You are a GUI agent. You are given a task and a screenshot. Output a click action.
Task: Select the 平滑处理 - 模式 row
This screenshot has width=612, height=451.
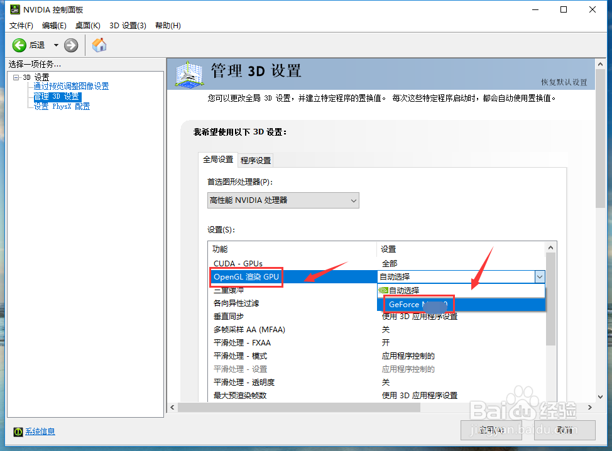(x=376, y=356)
